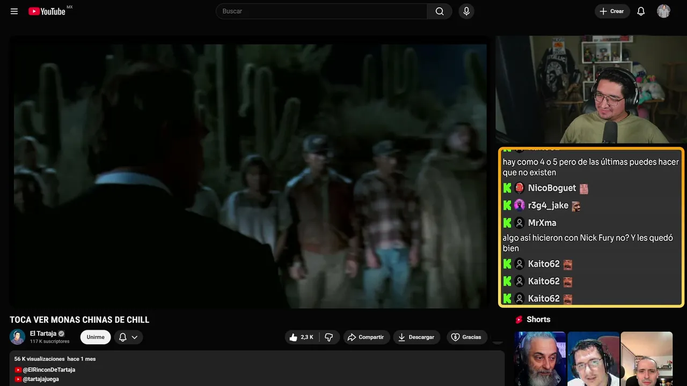Click the magnifier search button
This screenshot has height=386, width=687.
point(440,11)
